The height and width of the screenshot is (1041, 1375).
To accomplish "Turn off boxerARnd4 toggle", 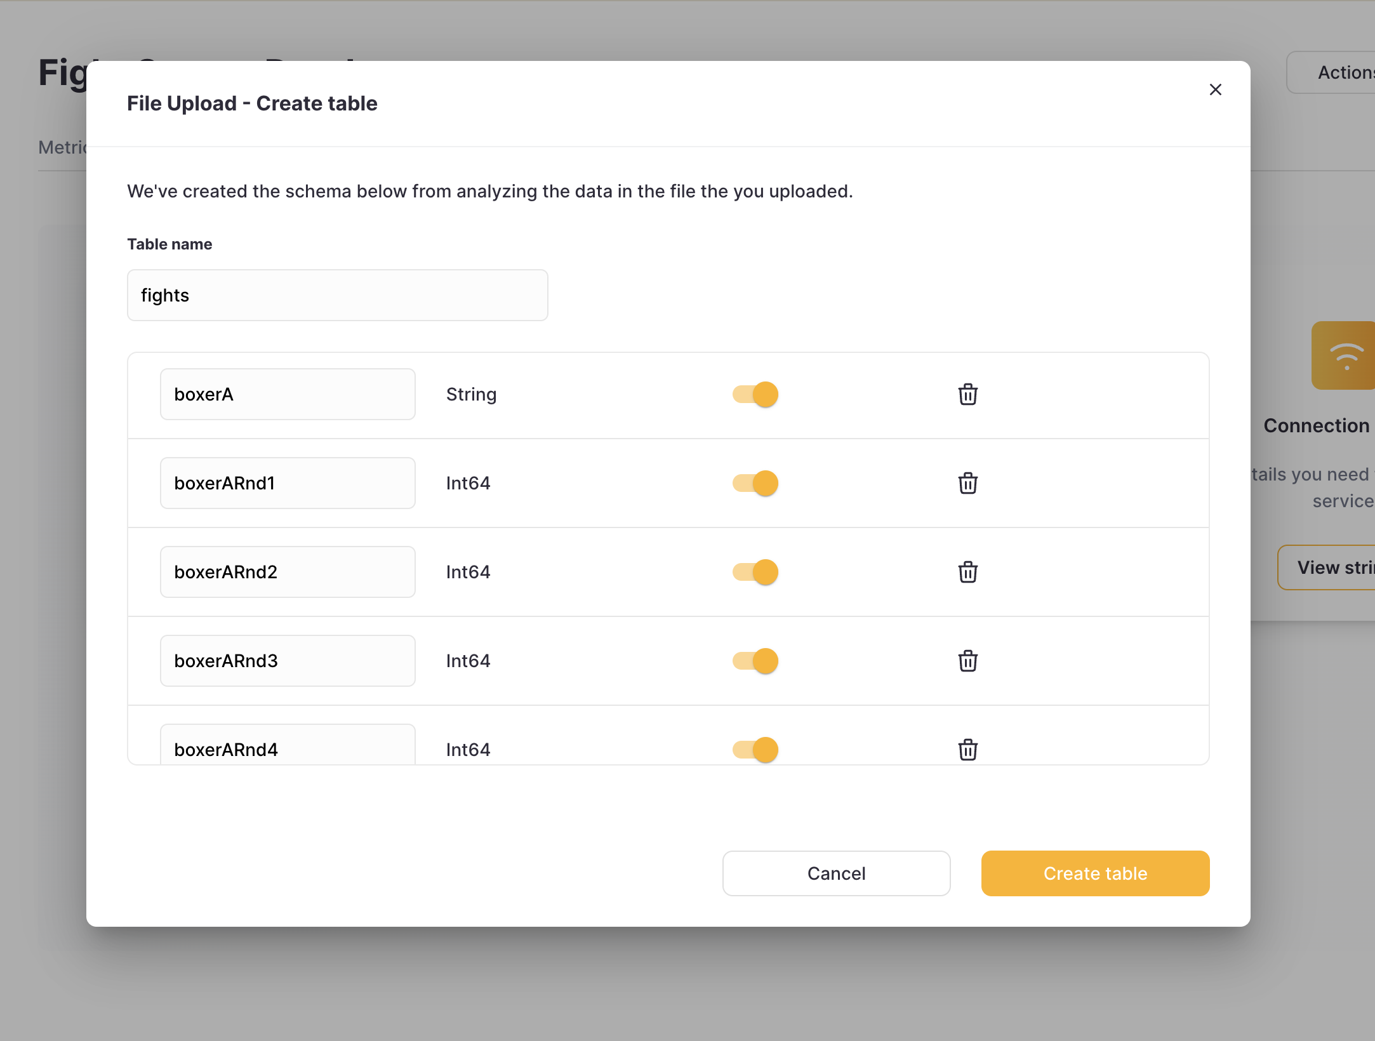I will coord(755,750).
